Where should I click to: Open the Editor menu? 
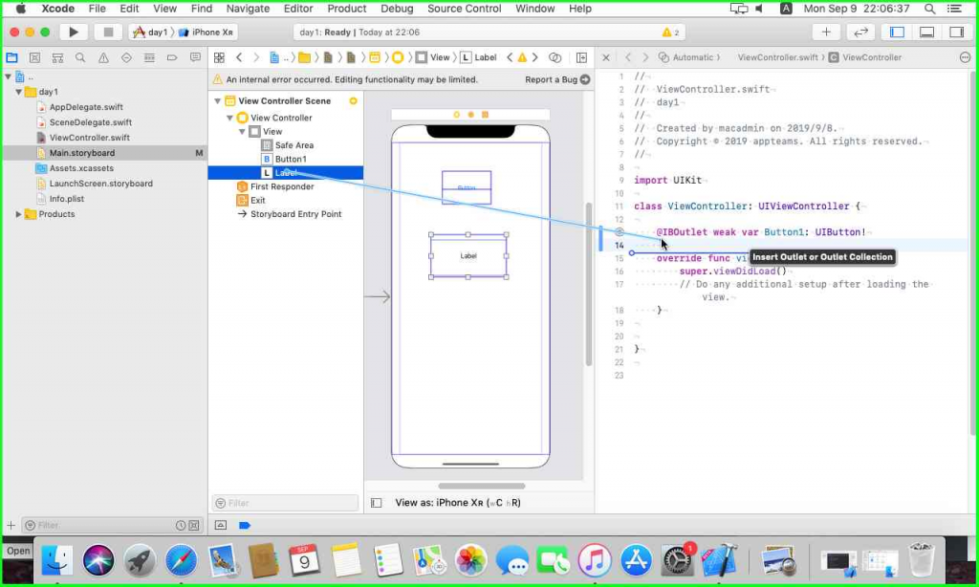click(298, 9)
